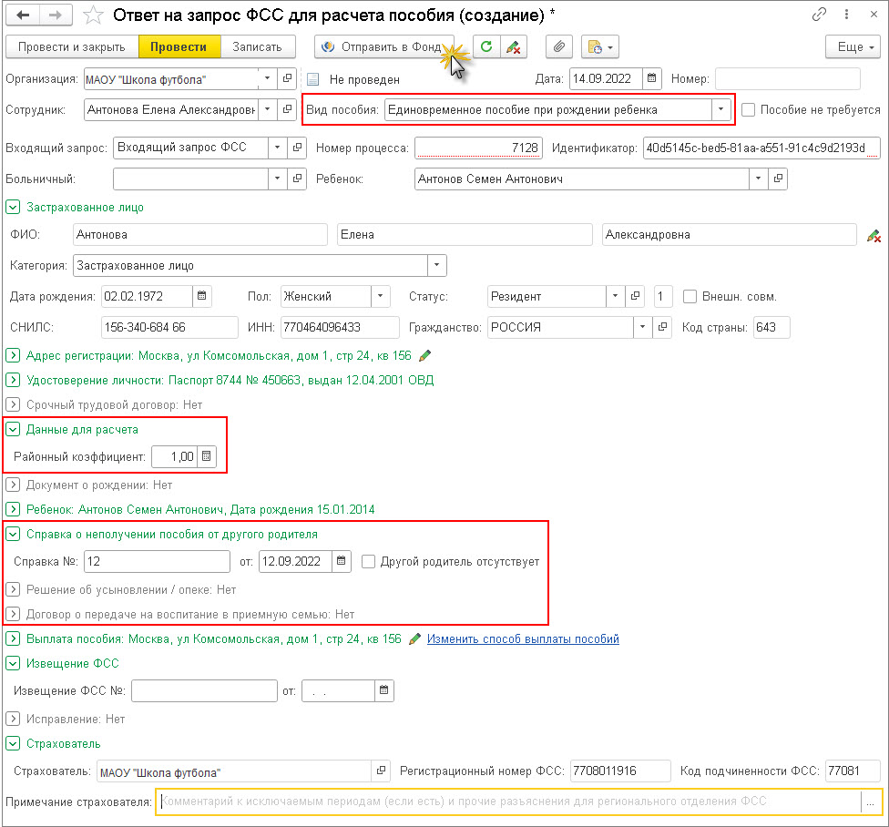Expand Адрес регистрации section
The width and height of the screenshot is (889, 827).
tap(13, 356)
